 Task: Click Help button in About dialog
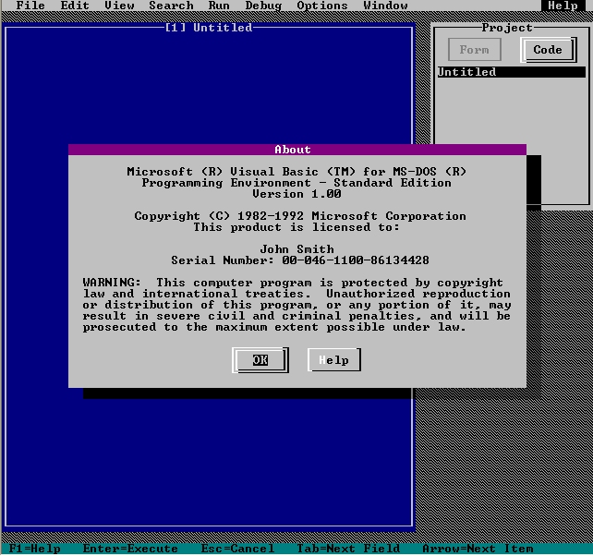[x=334, y=359]
